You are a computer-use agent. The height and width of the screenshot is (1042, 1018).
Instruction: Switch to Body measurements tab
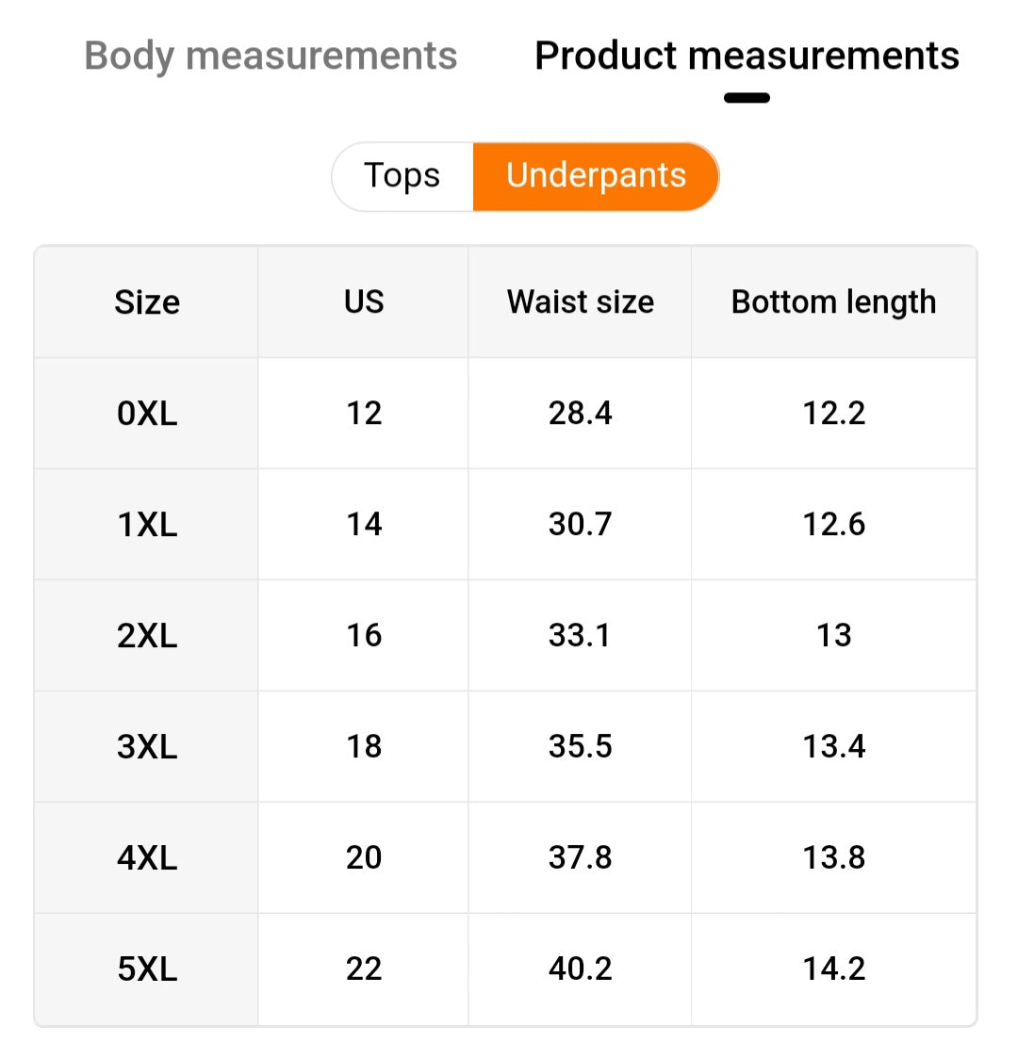pyautogui.click(x=271, y=57)
